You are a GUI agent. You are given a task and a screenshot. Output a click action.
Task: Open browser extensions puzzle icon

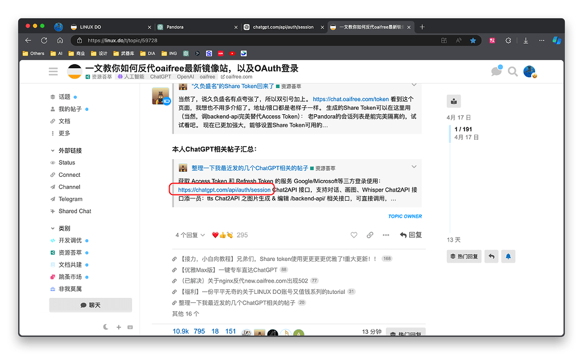[508, 40]
